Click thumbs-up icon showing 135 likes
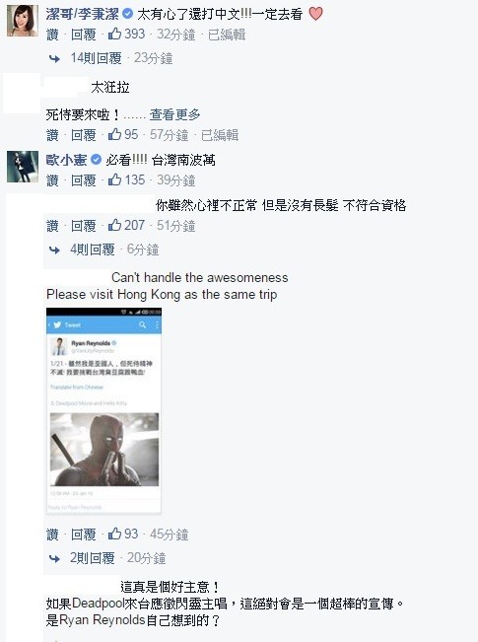This screenshot has height=642, width=478. (114, 179)
